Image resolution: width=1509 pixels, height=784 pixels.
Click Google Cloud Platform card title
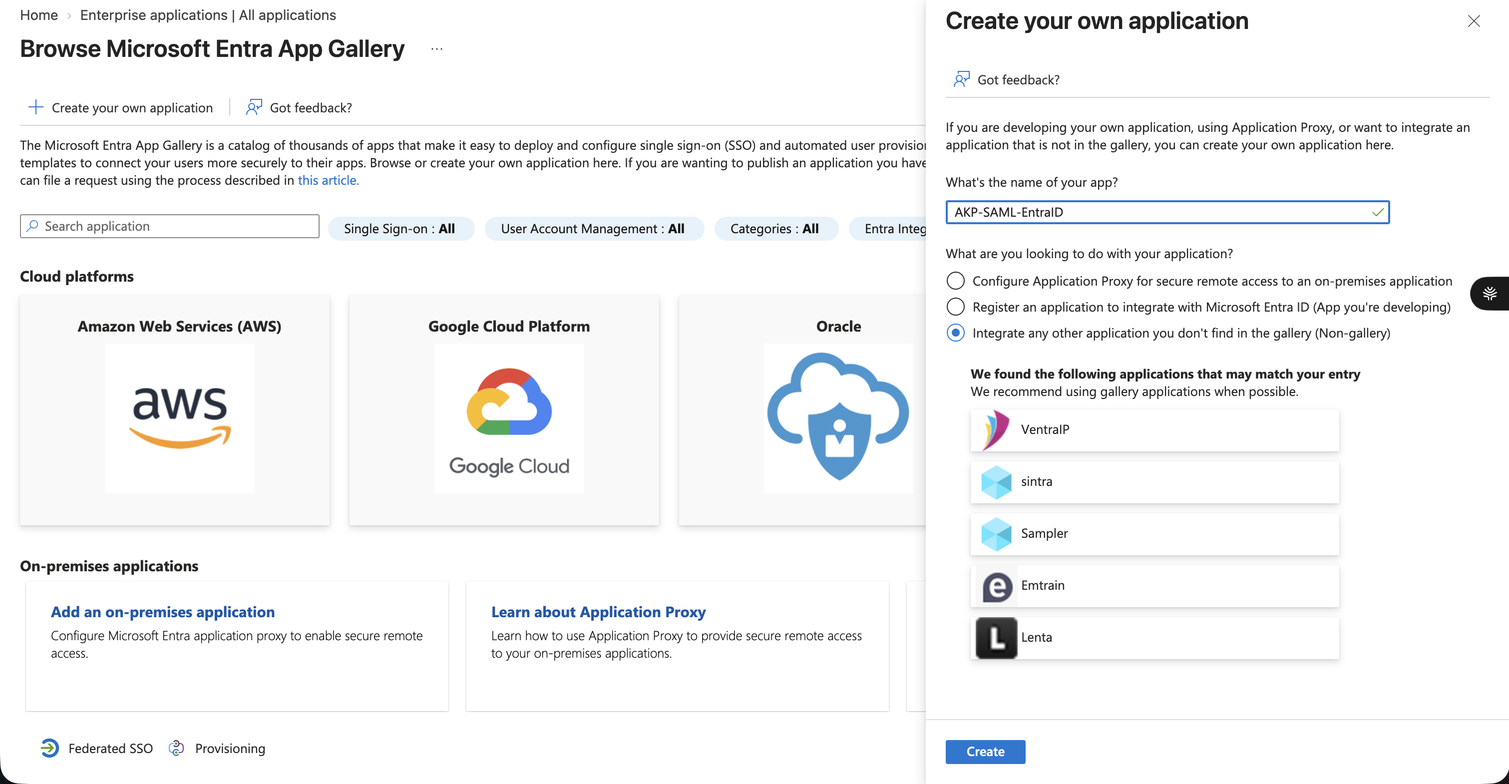pyautogui.click(x=509, y=327)
